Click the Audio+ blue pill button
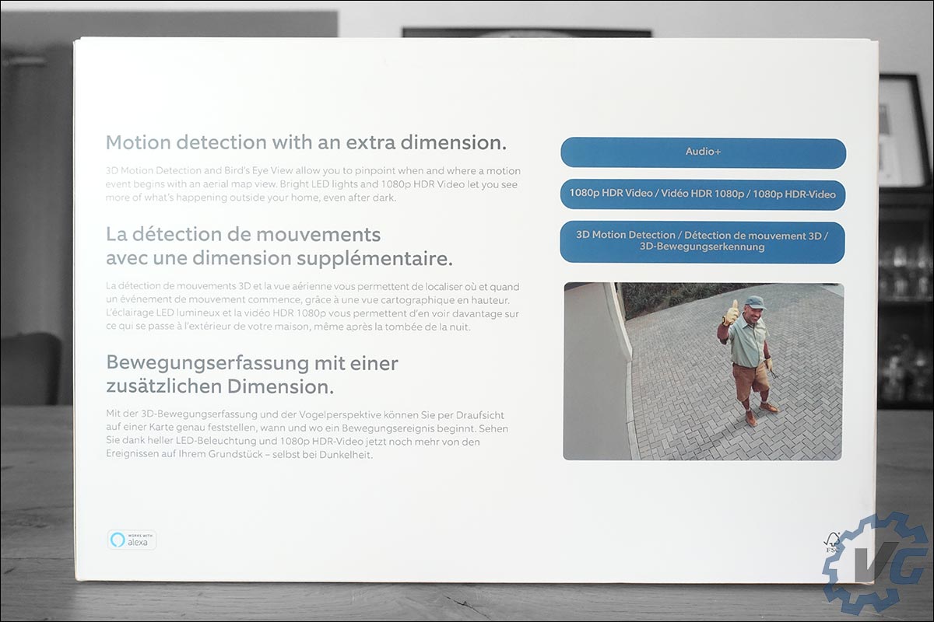This screenshot has width=934, height=622. click(x=703, y=153)
